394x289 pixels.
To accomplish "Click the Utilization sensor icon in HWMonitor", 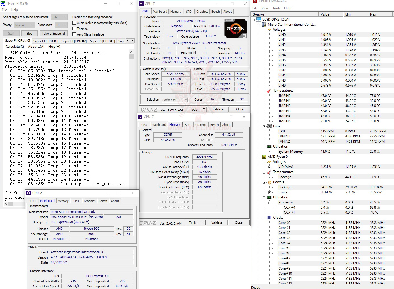I will coord(269,146).
